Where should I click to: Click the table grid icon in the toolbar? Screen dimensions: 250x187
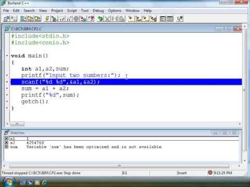point(170,19)
